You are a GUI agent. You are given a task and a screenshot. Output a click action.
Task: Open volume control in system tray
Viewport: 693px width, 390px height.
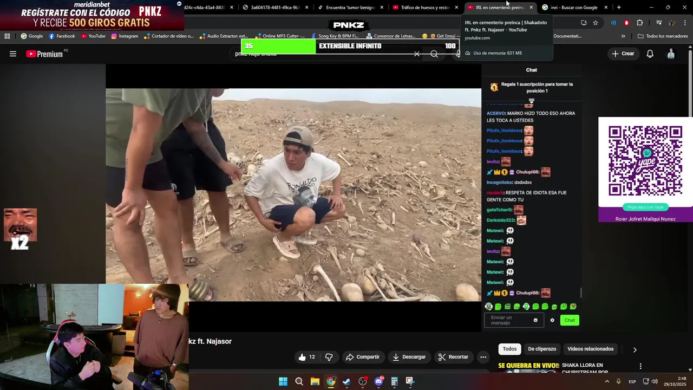655,381
